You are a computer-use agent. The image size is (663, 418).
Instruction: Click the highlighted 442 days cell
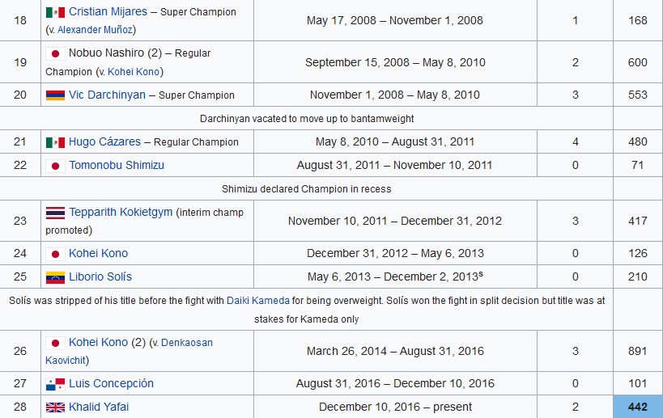pos(638,407)
